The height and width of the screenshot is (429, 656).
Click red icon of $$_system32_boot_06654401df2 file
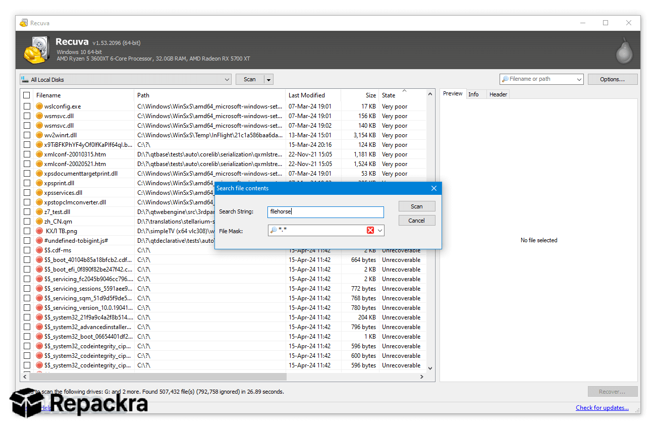pyautogui.click(x=40, y=337)
